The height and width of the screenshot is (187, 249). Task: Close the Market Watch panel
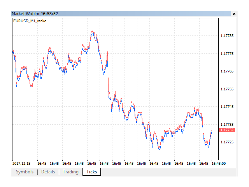point(234,14)
